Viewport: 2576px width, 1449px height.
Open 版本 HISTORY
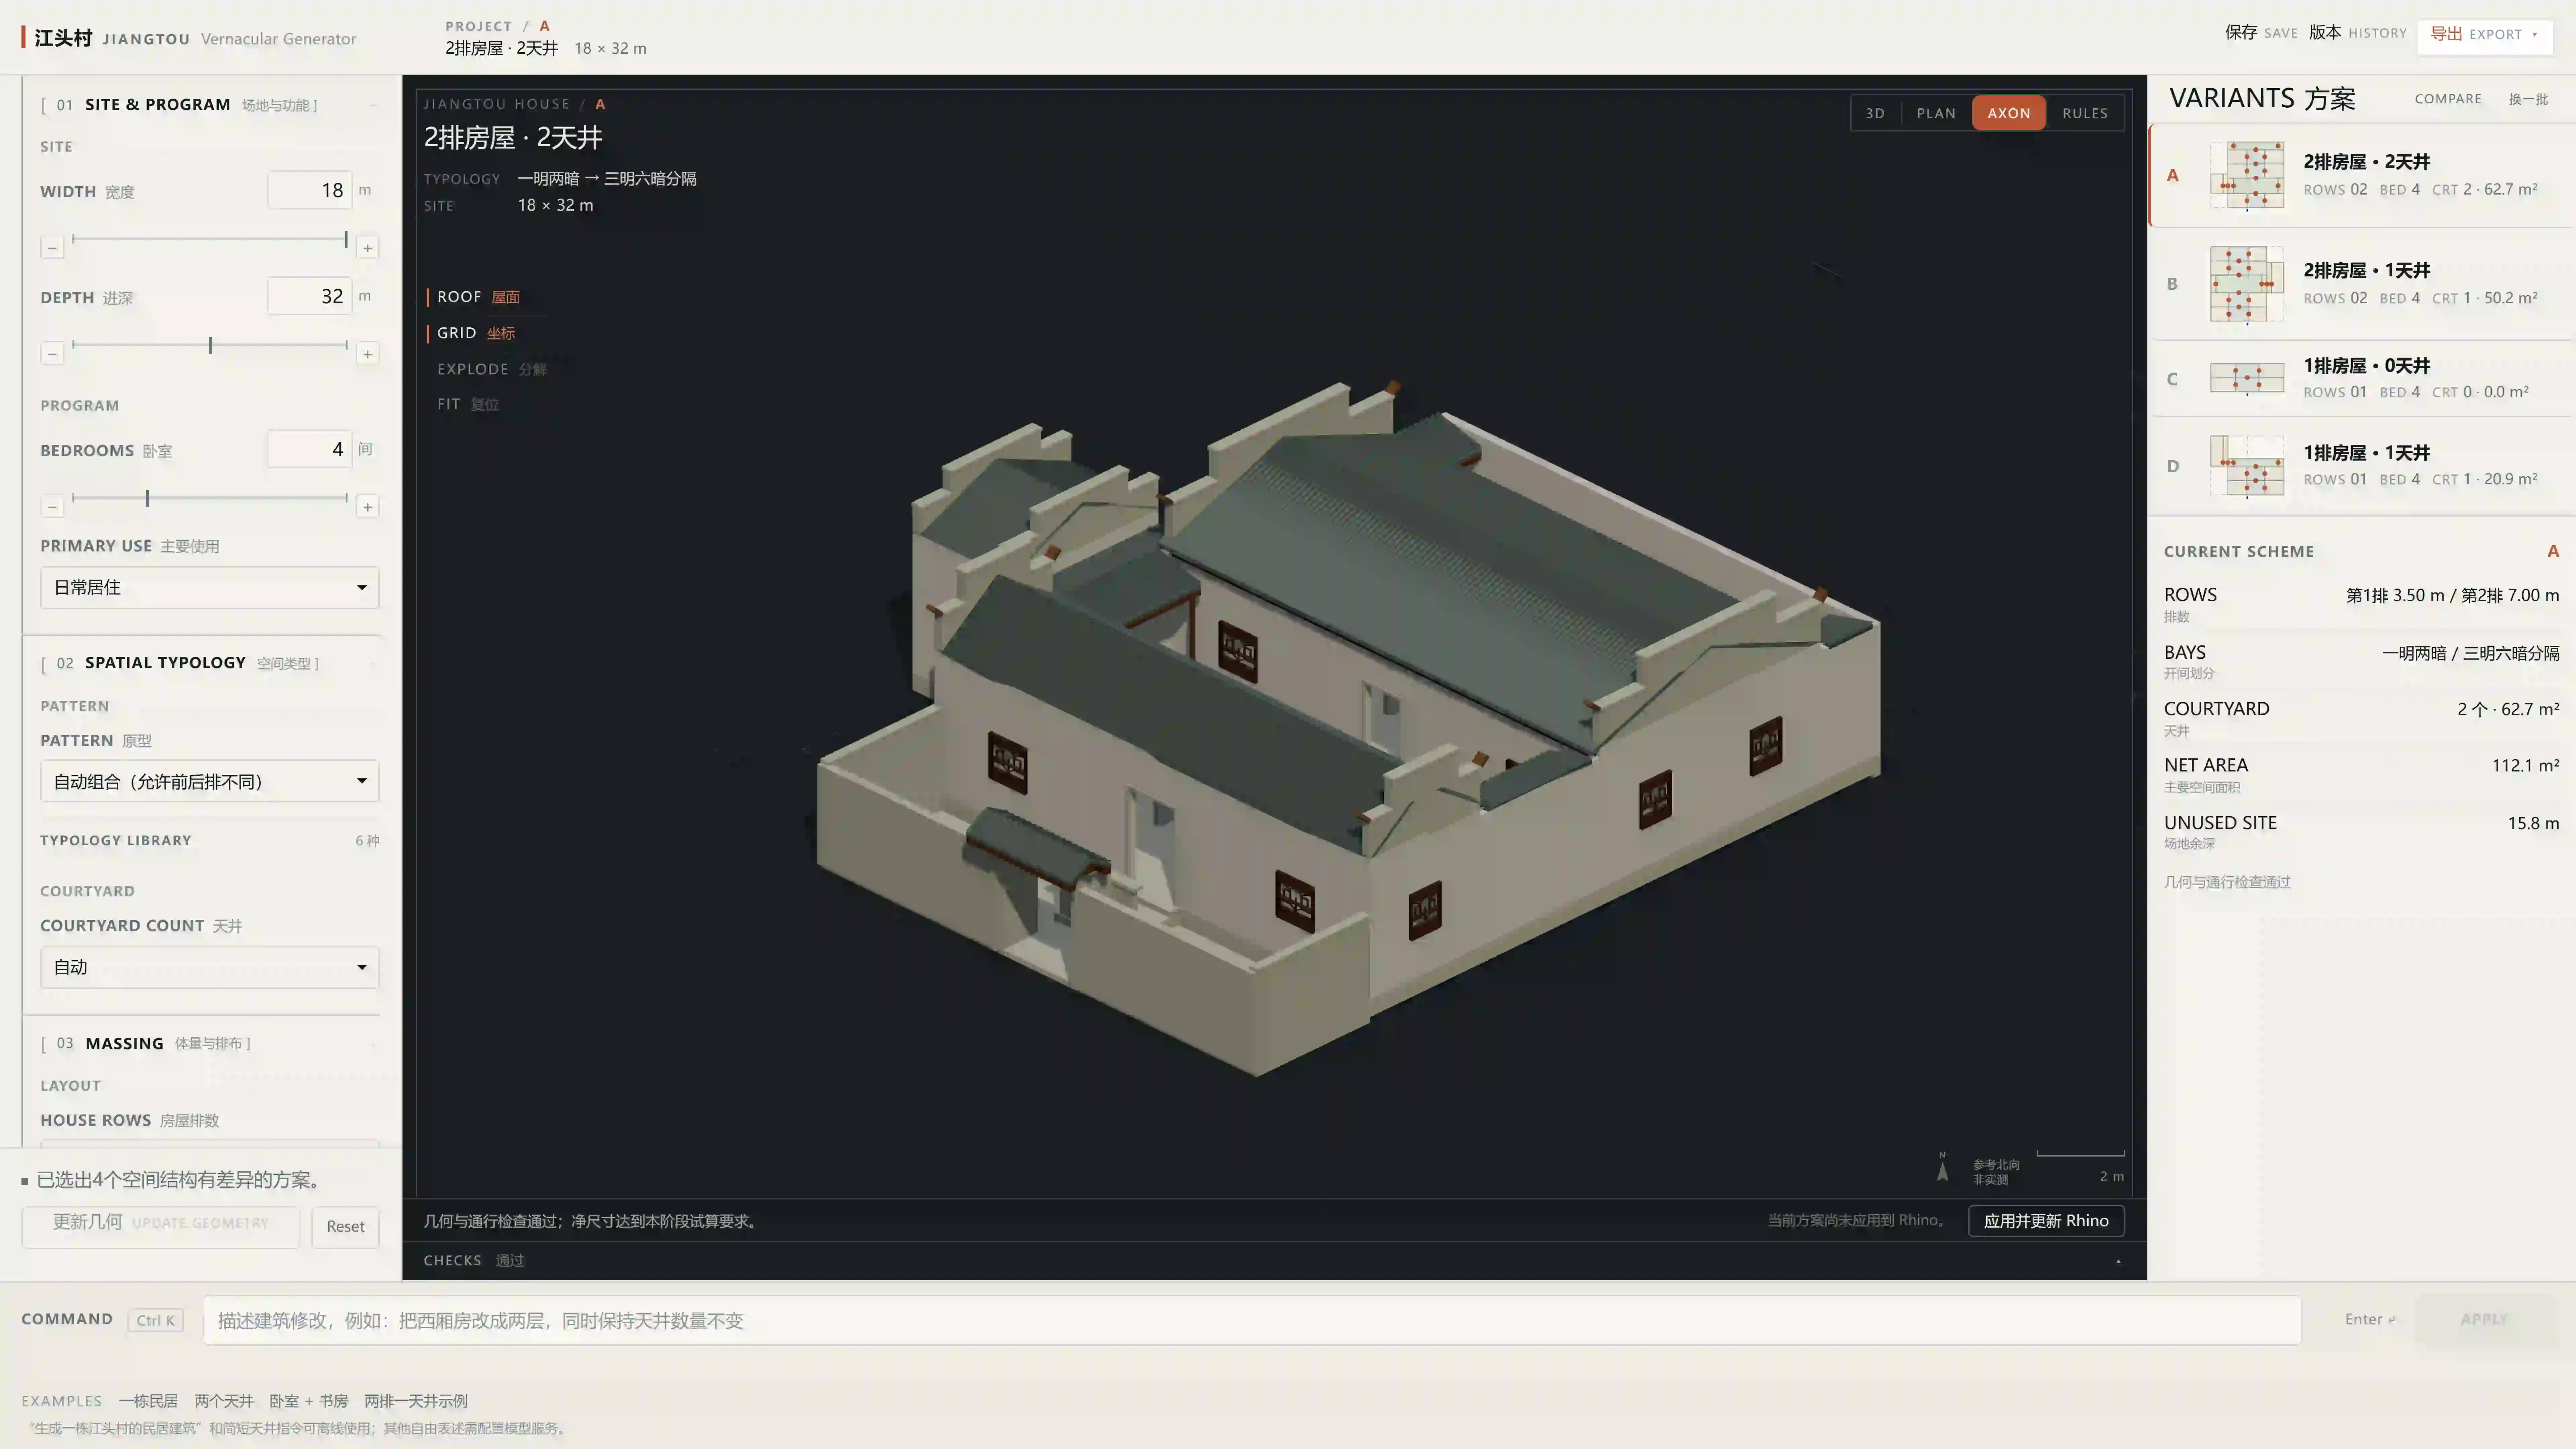(2357, 33)
